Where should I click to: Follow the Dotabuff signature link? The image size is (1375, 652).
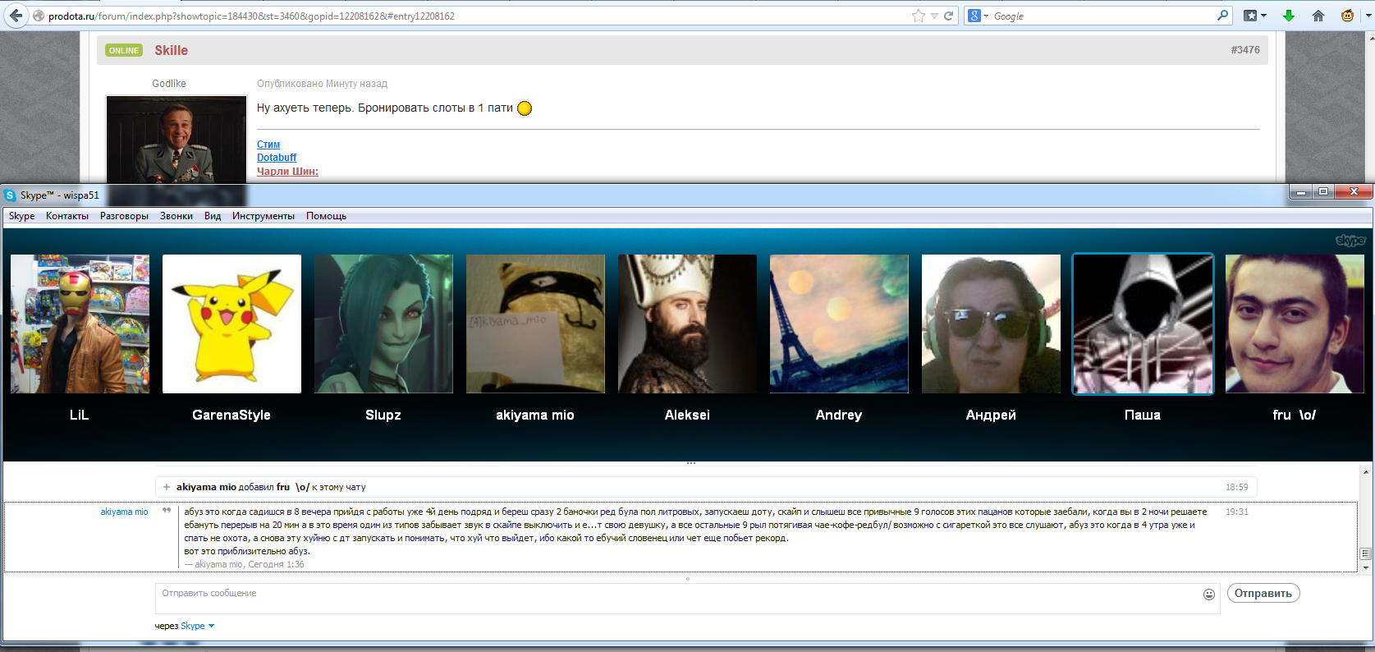coord(277,158)
